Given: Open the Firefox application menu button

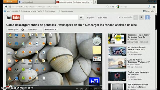Looking at the screenshot, I should coord(10,1).
